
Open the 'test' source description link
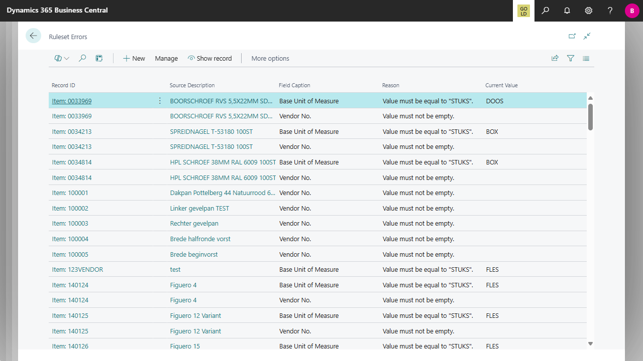pyautogui.click(x=175, y=269)
